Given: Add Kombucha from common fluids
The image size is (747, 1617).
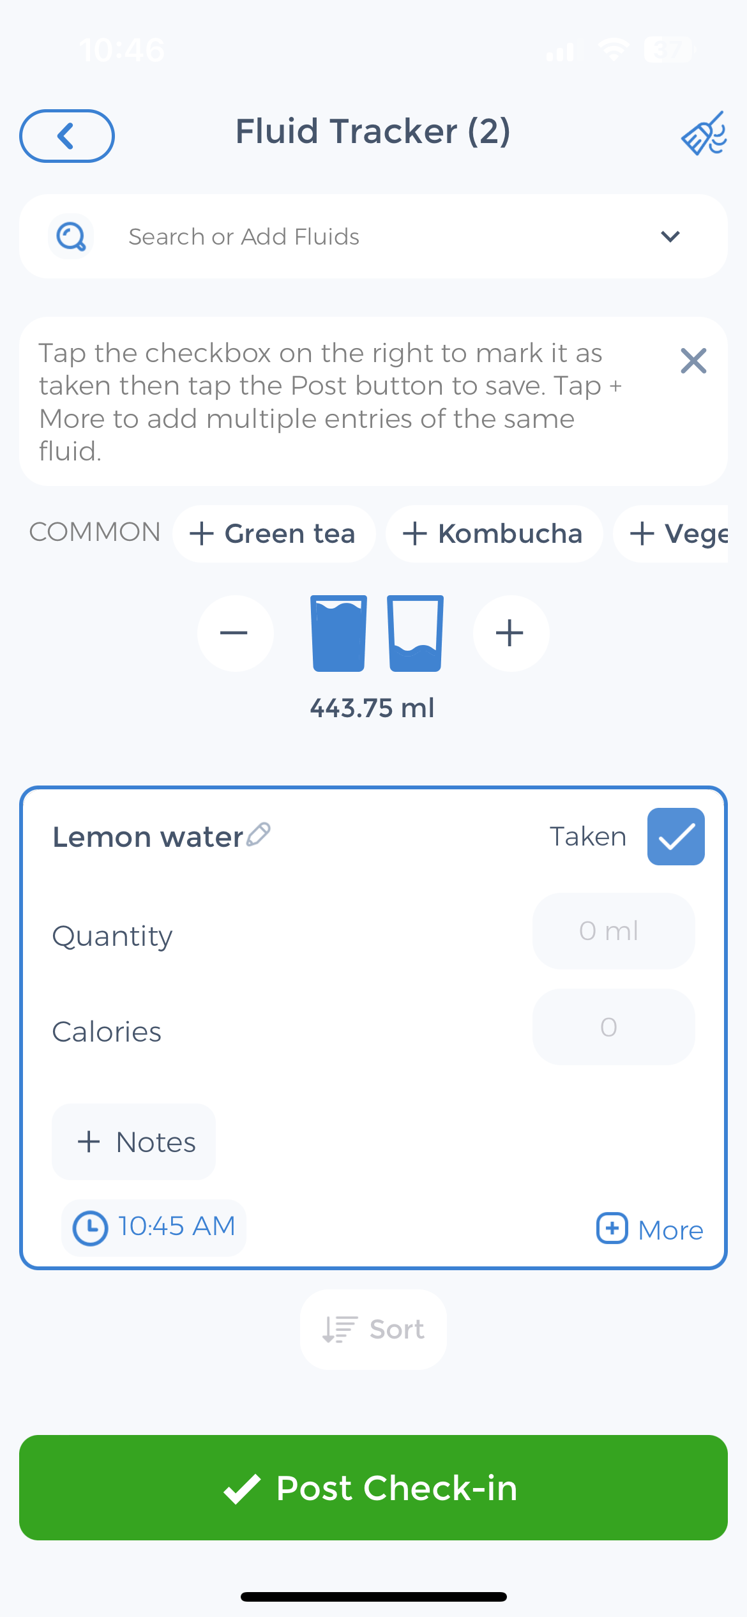Looking at the screenshot, I should pos(494,534).
